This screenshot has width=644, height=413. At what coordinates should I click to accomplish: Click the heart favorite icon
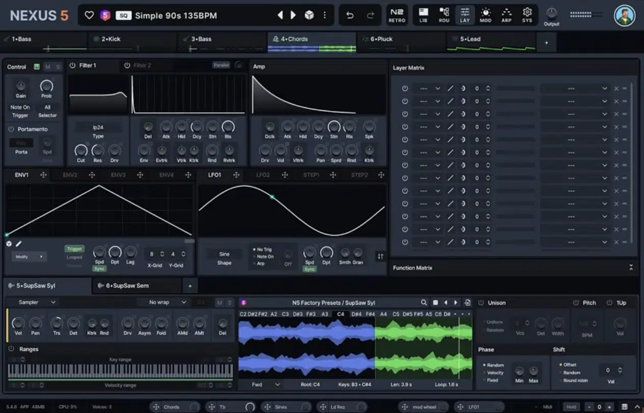[89, 15]
